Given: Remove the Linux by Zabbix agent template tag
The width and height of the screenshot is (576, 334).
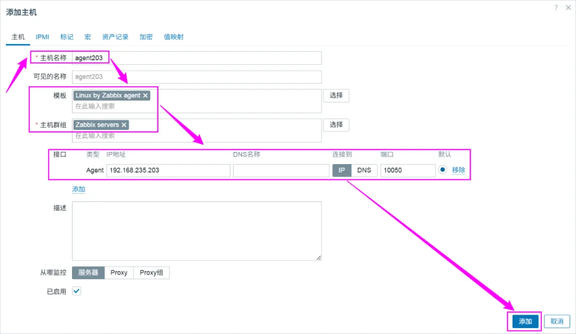Looking at the screenshot, I should click(x=146, y=95).
